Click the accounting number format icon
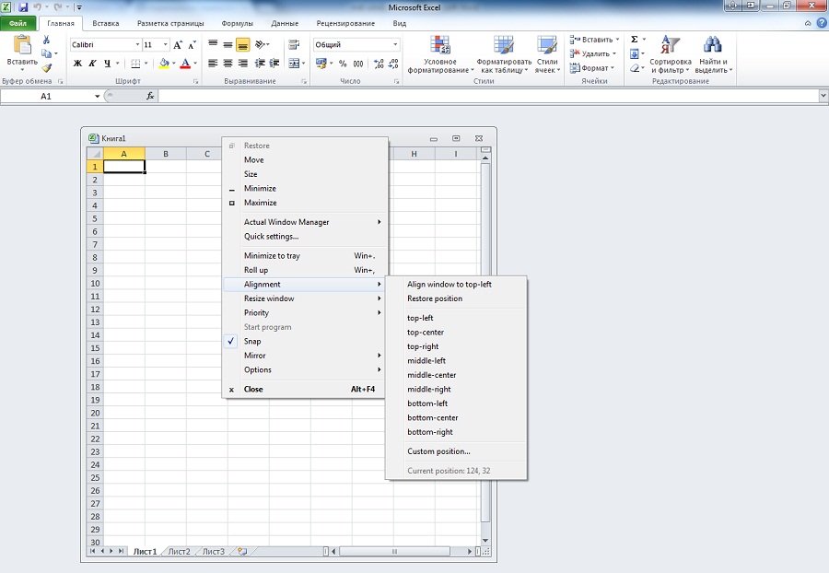 click(321, 64)
